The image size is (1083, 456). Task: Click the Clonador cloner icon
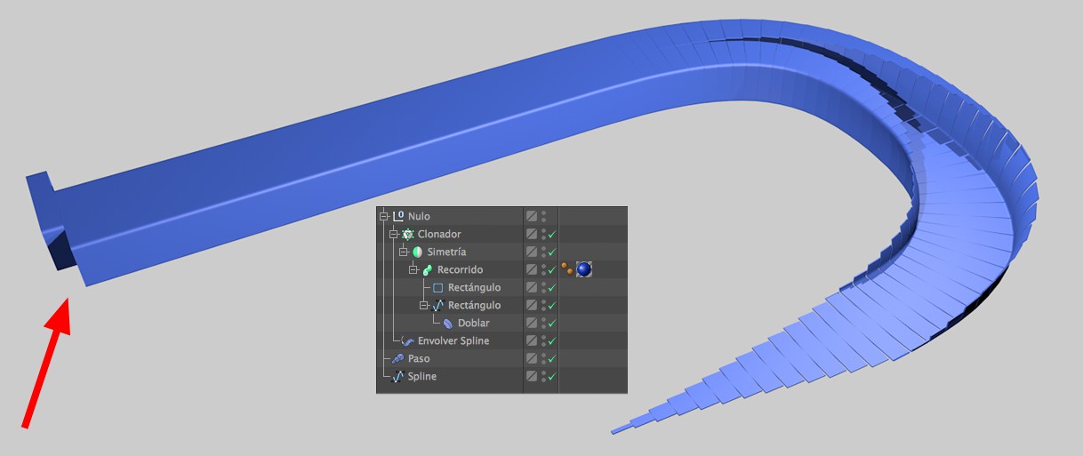point(408,234)
